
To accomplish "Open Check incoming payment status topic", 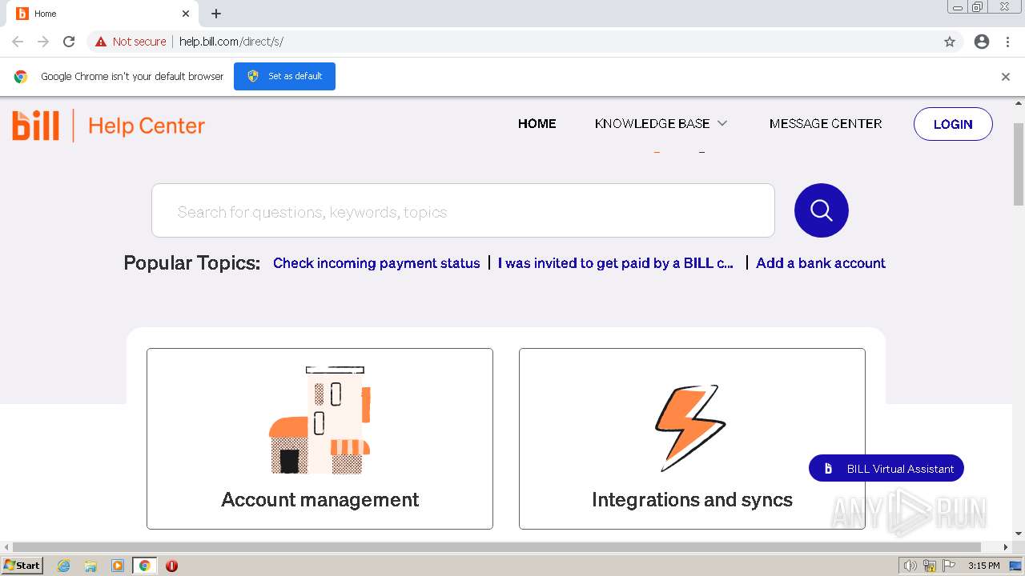I will click(376, 263).
